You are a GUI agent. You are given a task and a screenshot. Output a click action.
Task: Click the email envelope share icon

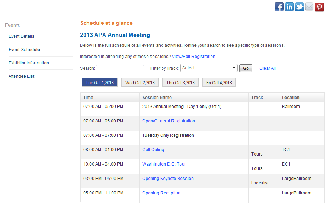(x=309, y=7)
